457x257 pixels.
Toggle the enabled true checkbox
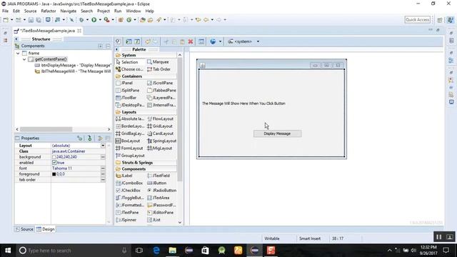[x=54, y=163]
